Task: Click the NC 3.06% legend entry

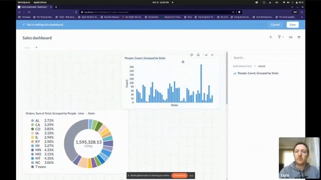Action: click(x=42, y=162)
